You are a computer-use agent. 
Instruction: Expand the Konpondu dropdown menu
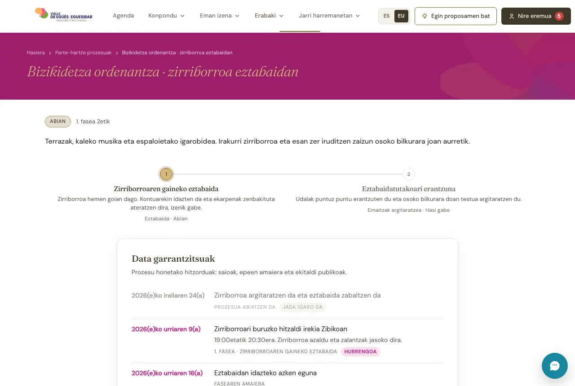167,16
